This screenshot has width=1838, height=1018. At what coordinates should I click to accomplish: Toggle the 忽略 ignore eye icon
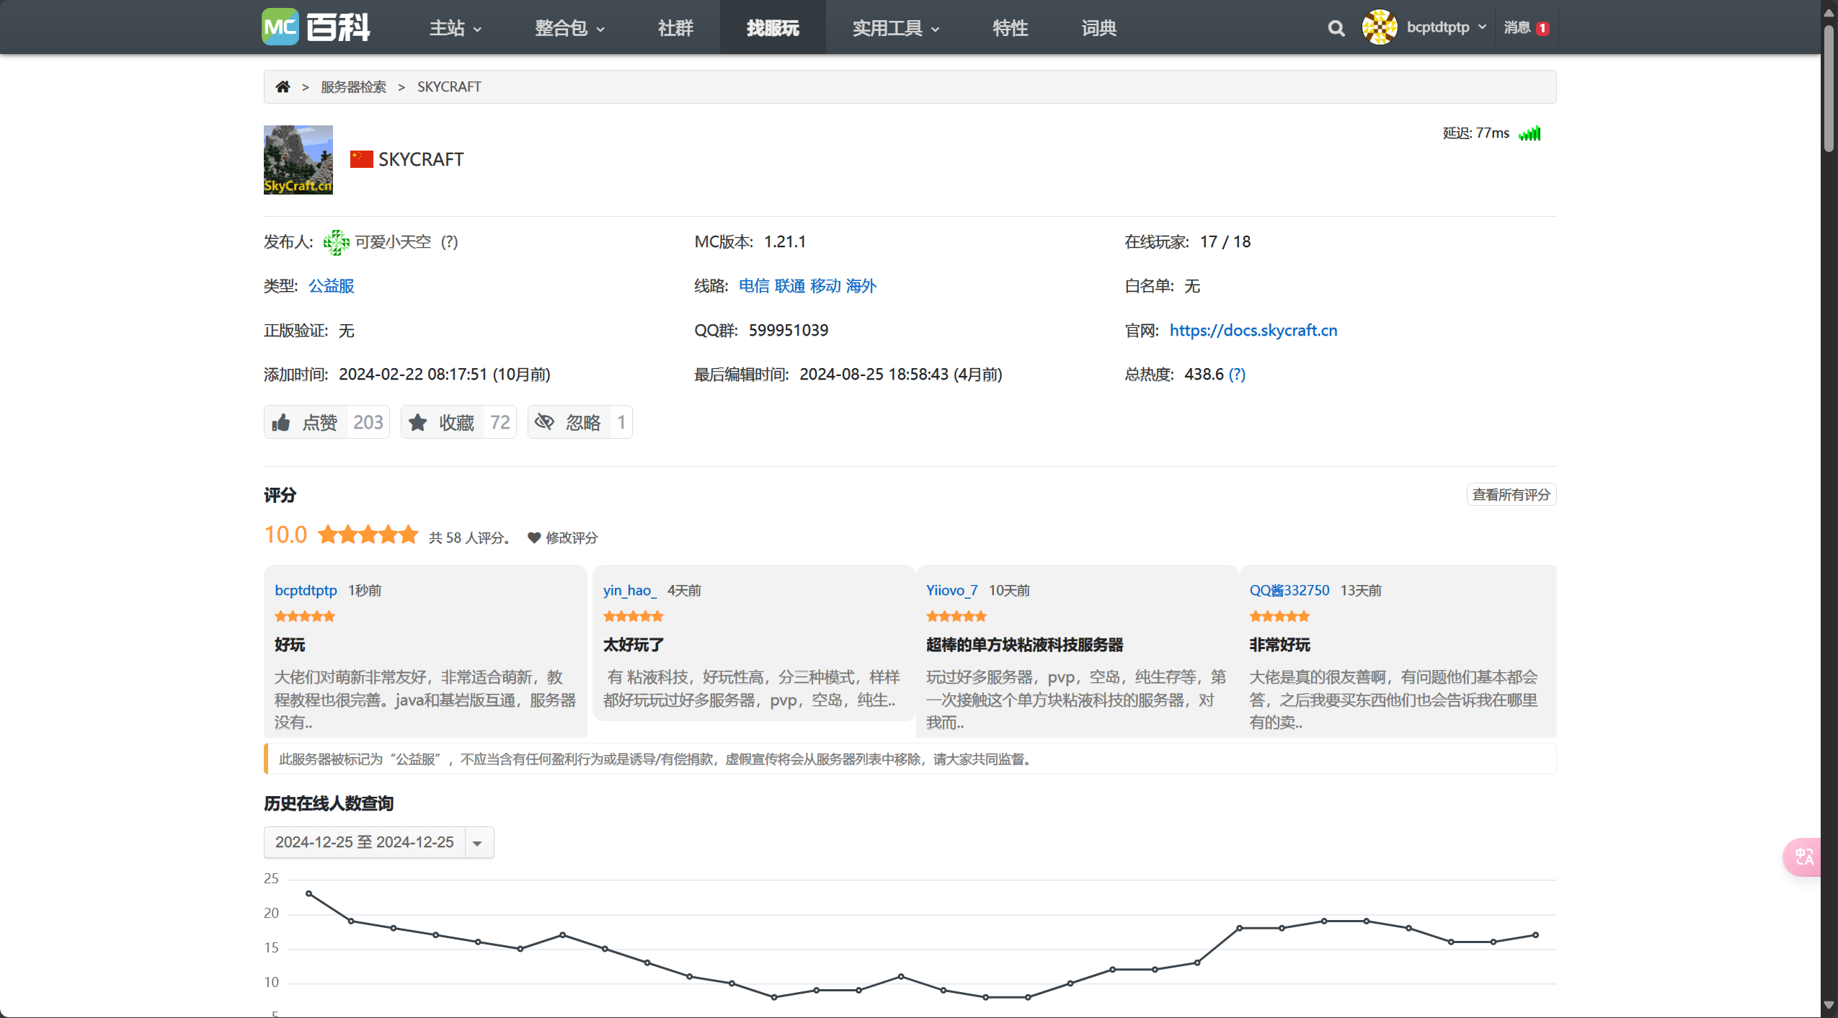[x=545, y=422]
